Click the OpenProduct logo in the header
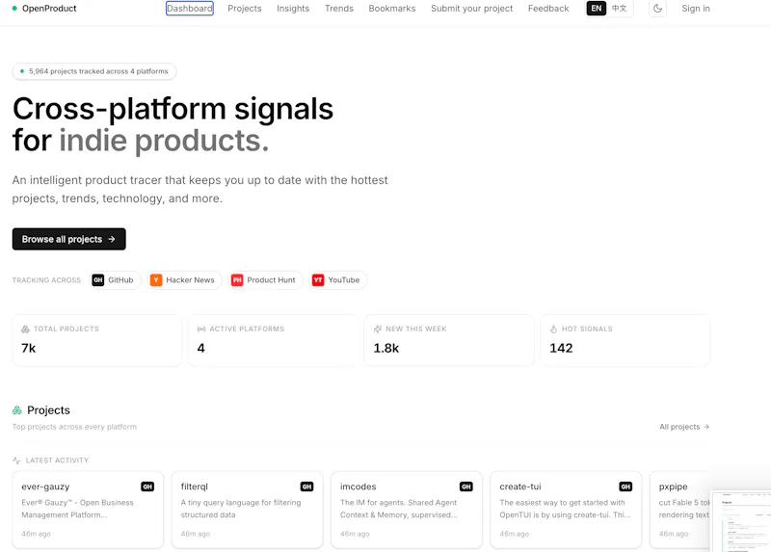The image size is (771, 552). click(x=44, y=9)
